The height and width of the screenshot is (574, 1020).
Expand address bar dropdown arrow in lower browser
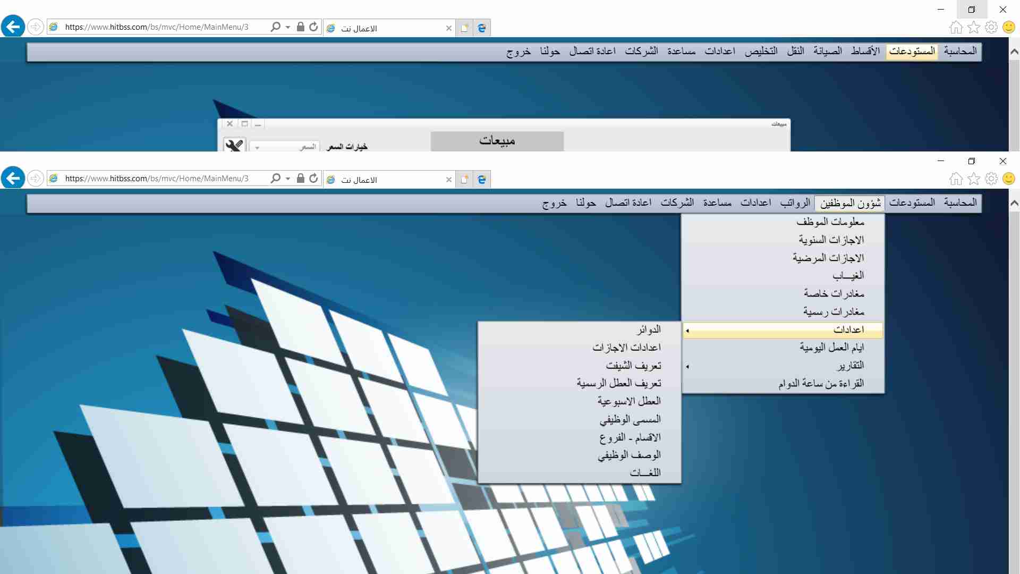pyautogui.click(x=288, y=178)
